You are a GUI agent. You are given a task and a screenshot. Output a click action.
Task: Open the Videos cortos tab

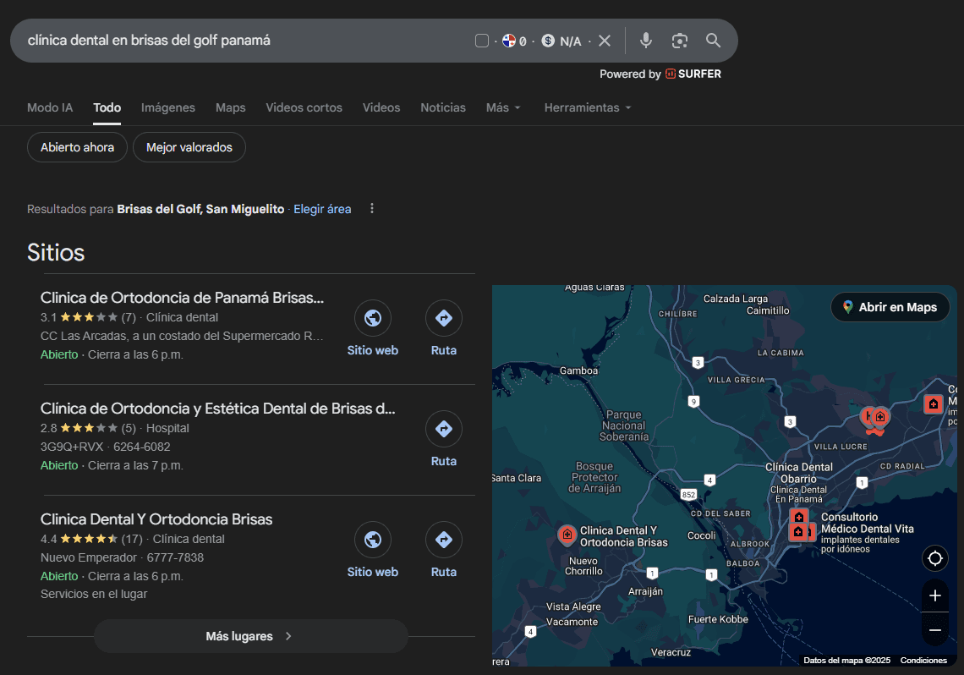click(x=304, y=107)
